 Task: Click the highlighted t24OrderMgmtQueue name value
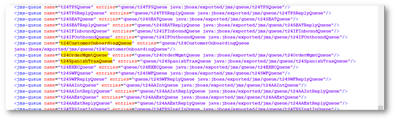(x=84, y=55)
